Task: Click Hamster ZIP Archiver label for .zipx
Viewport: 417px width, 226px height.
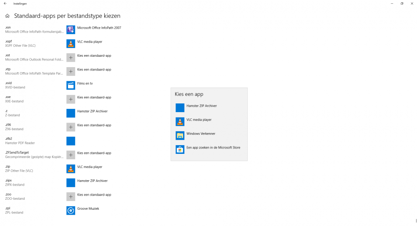Action: coord(92,181)
